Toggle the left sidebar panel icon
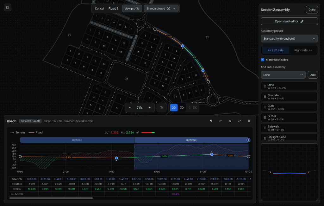This screenshot has width=324, height=206. [8, 8]
